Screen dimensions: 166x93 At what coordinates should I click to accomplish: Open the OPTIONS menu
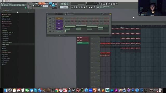(19, 5)
